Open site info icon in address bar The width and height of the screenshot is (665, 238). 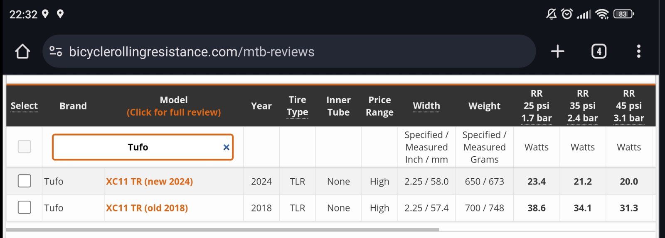point(56,51)
